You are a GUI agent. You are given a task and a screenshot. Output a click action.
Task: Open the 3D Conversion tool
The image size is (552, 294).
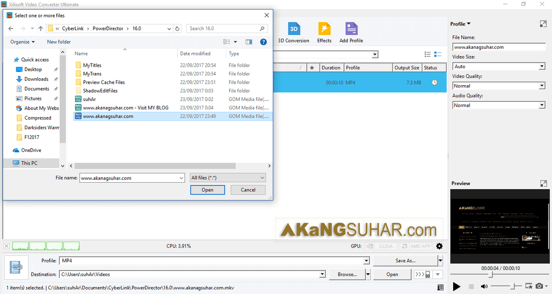coord(293,32)
